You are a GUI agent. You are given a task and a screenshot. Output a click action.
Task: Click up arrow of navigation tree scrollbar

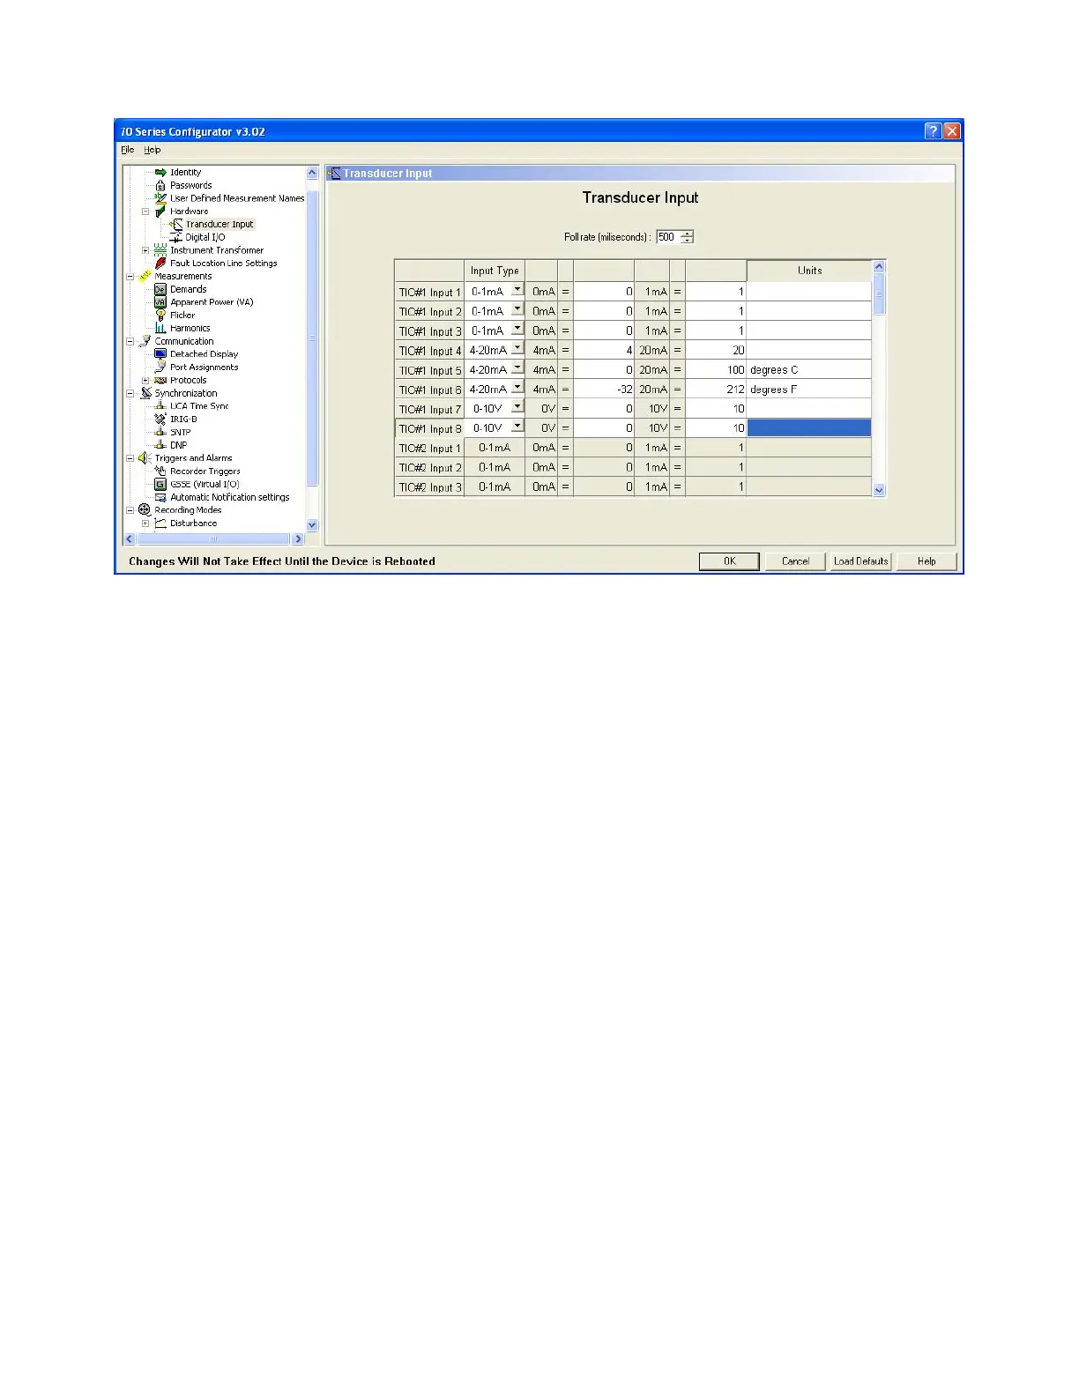(312, 173)
